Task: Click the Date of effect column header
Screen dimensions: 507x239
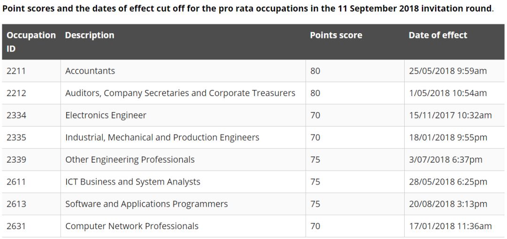Action: 438,35
